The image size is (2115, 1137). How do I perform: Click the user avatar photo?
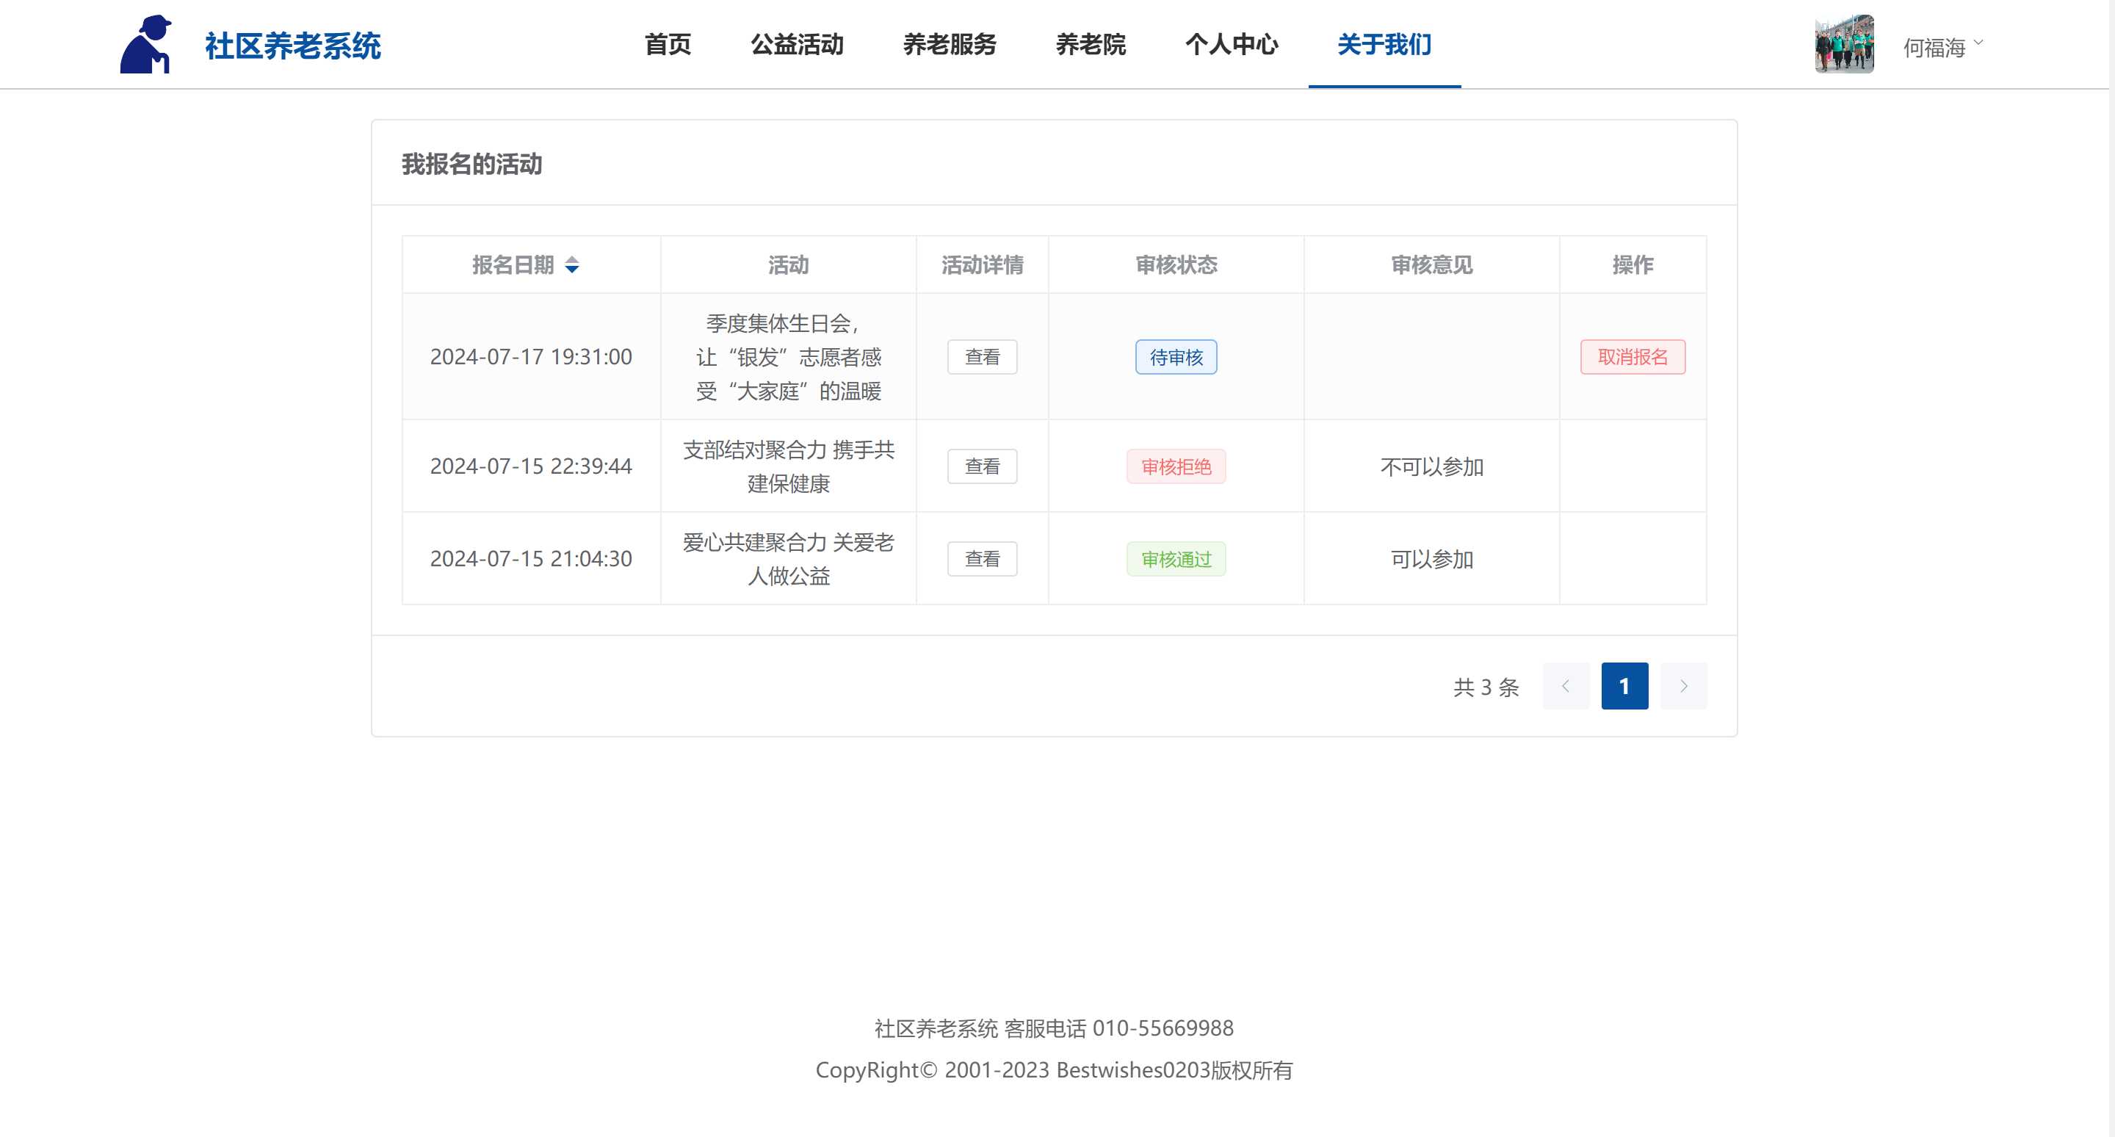point(1843,44)
